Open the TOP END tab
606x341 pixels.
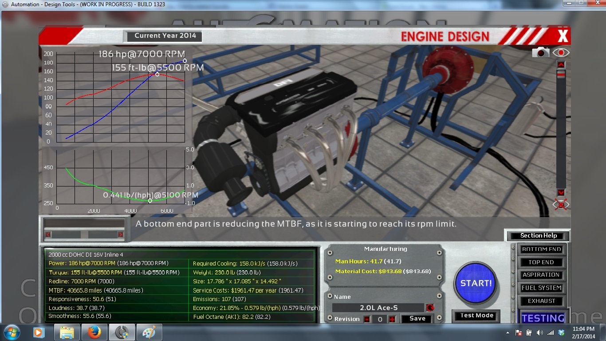pyautogui.click(x=542, y=262)
